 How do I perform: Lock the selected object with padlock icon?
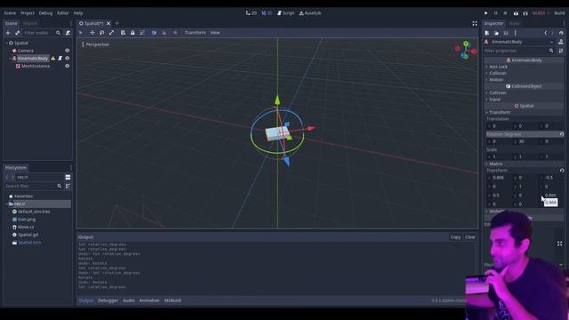[x=132, y=33]
